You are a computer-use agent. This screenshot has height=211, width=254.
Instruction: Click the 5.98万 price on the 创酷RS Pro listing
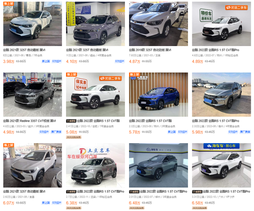197,132
